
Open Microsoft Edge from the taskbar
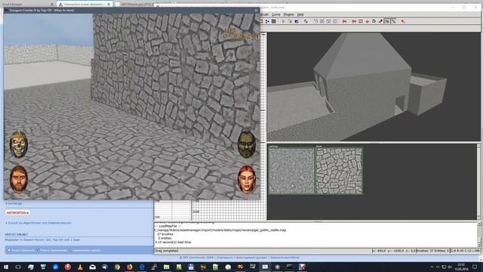click(x=142, y=267)
